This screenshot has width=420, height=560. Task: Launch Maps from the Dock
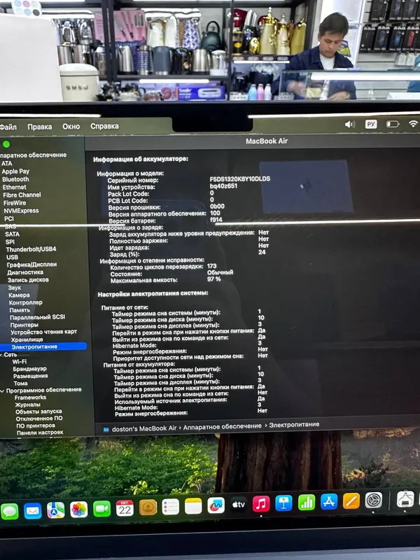tap(56, 510)
